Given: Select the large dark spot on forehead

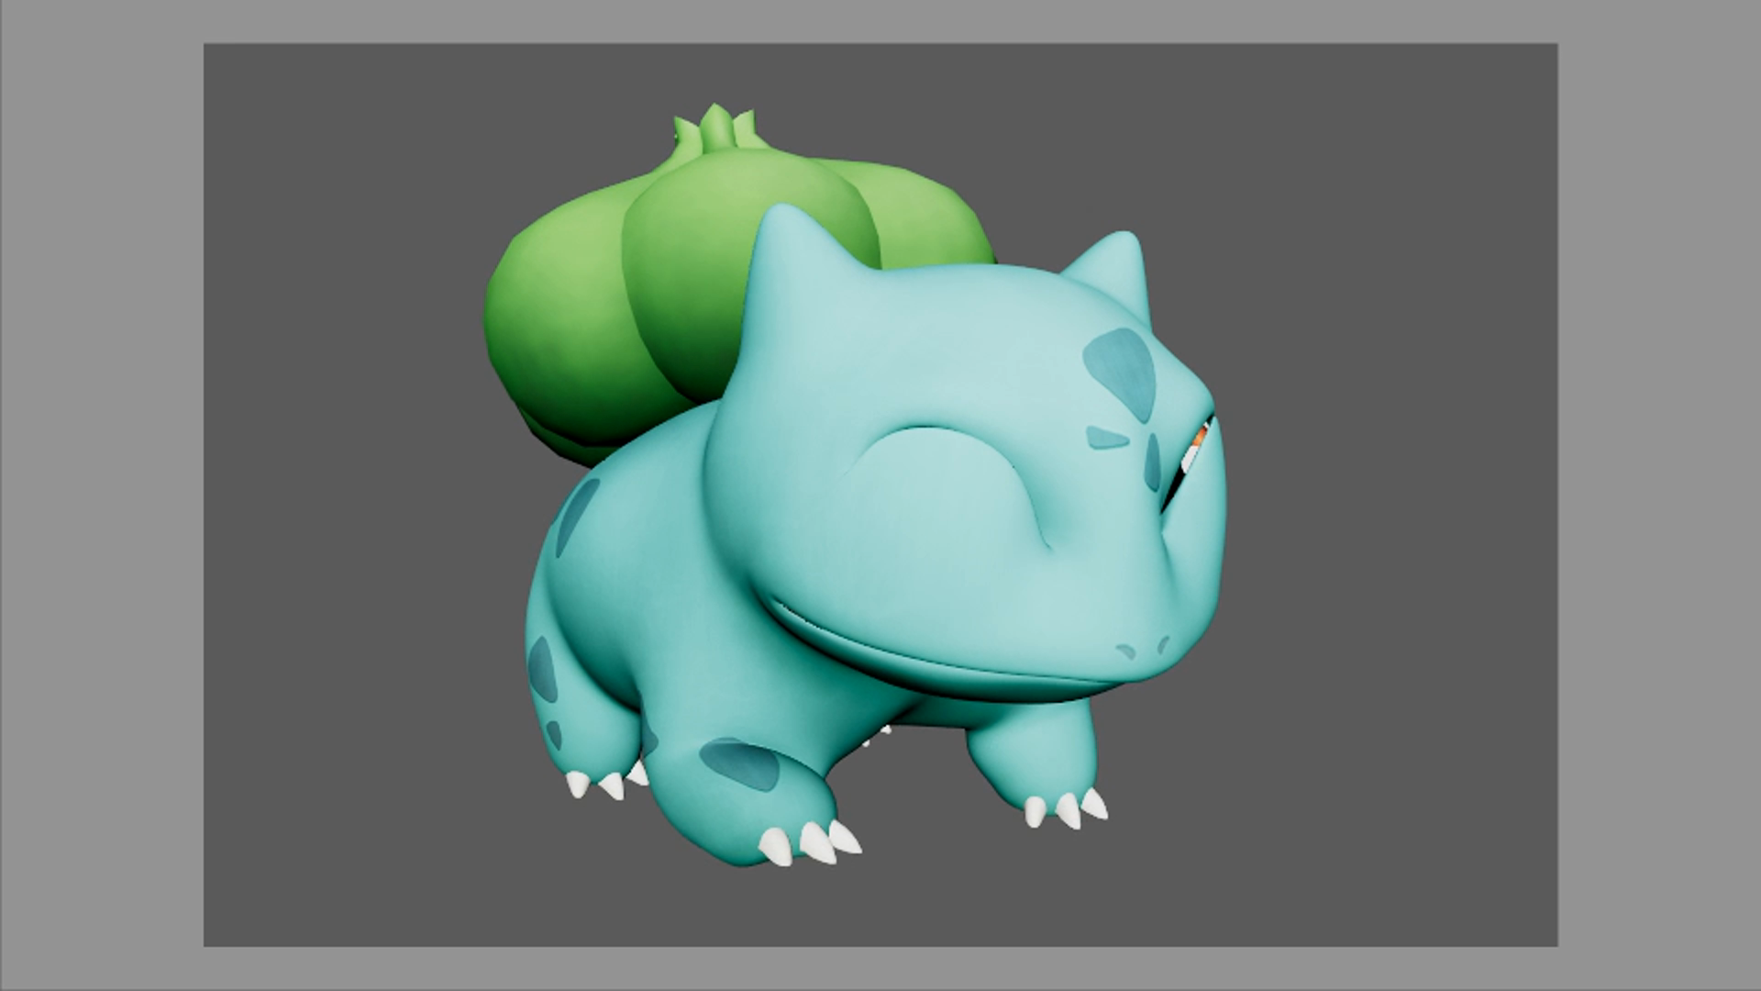Looking at the screenshot, I should [1119, 367].
